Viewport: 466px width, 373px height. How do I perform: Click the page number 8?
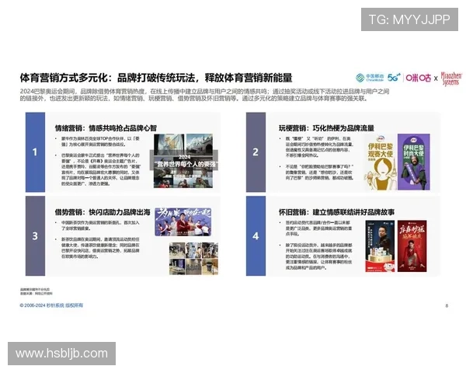click(x=447, y=305)
